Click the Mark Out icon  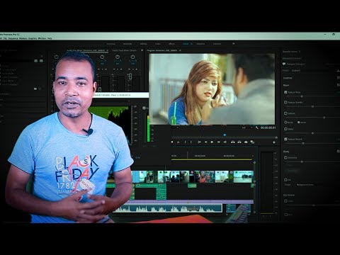coord(191,142)
